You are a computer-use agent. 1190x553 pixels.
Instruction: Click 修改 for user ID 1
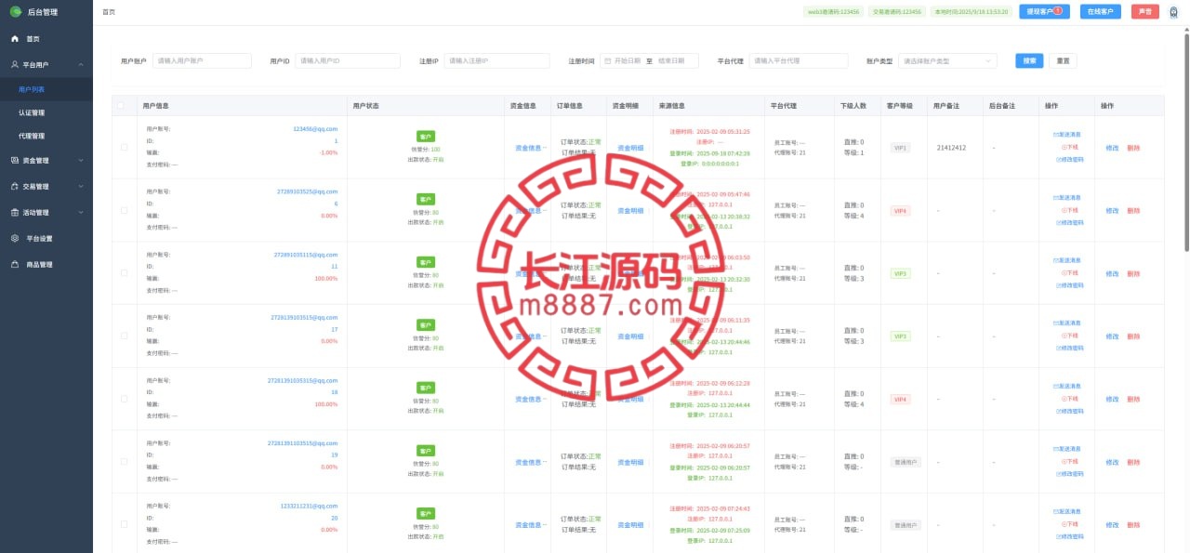[1112, 147]
